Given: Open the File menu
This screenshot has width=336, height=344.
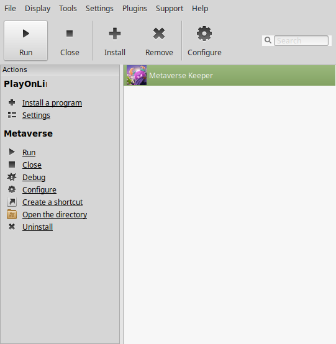Looking at the screenshot, I should [x=10, y=8].
